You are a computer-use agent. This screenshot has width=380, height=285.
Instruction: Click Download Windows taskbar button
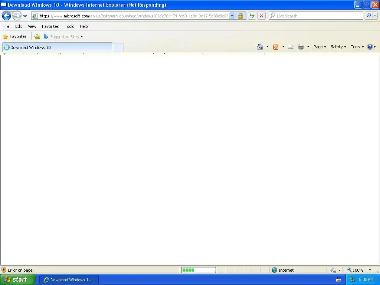click(69, 280)
